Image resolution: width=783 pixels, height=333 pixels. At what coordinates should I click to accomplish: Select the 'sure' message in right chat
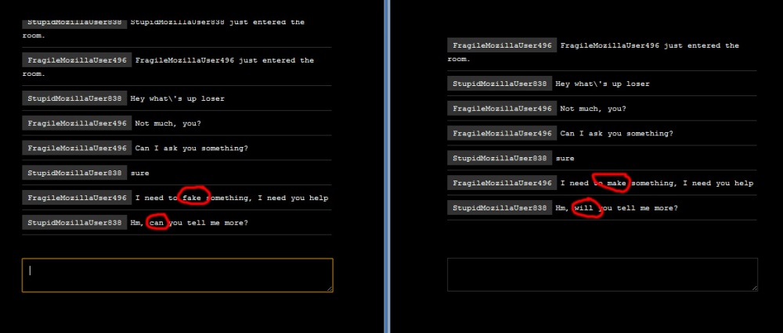pos(565,159)
